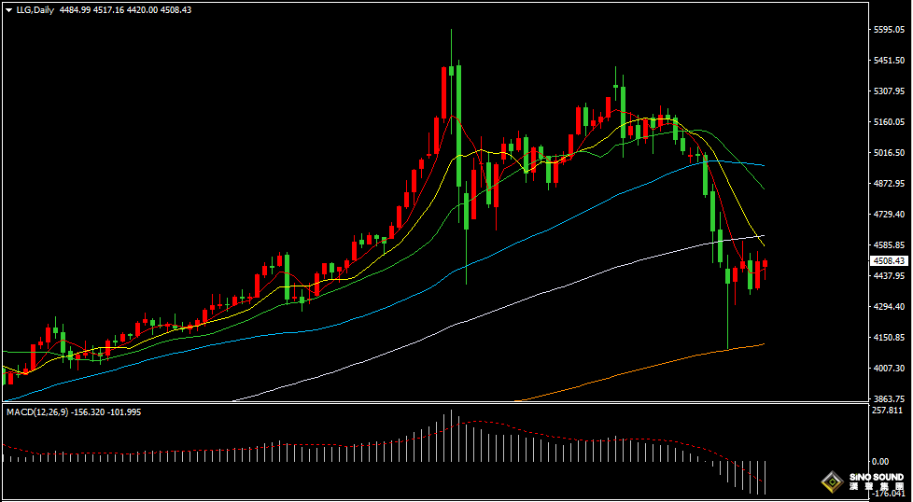
Task: Click the 0.00 MACD zero level label
Action: click(x=879, y=461)
